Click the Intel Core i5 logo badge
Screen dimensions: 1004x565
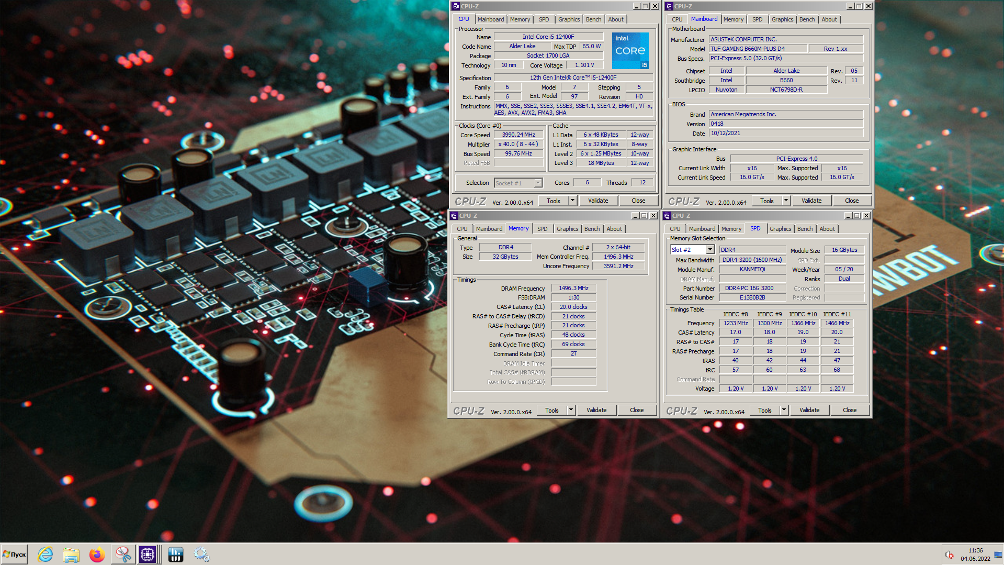coord(630,51)
